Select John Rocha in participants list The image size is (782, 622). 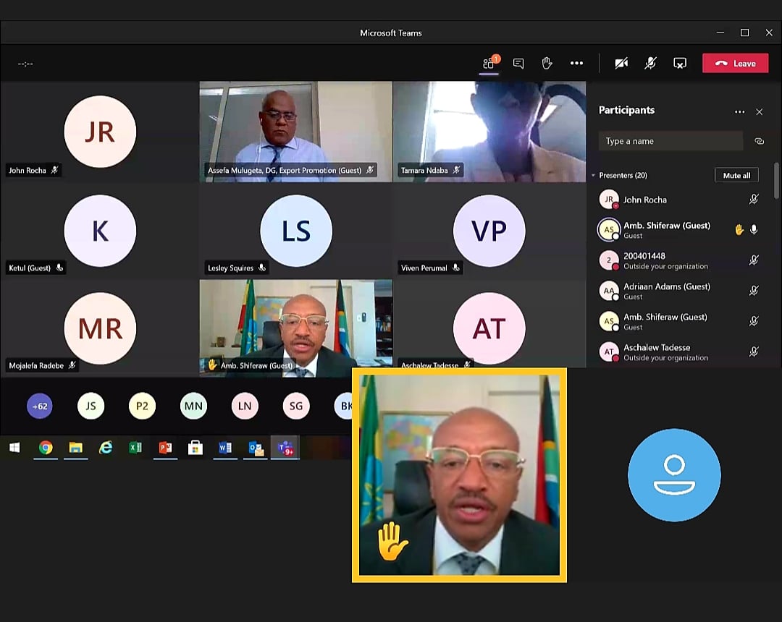point(645,200)
